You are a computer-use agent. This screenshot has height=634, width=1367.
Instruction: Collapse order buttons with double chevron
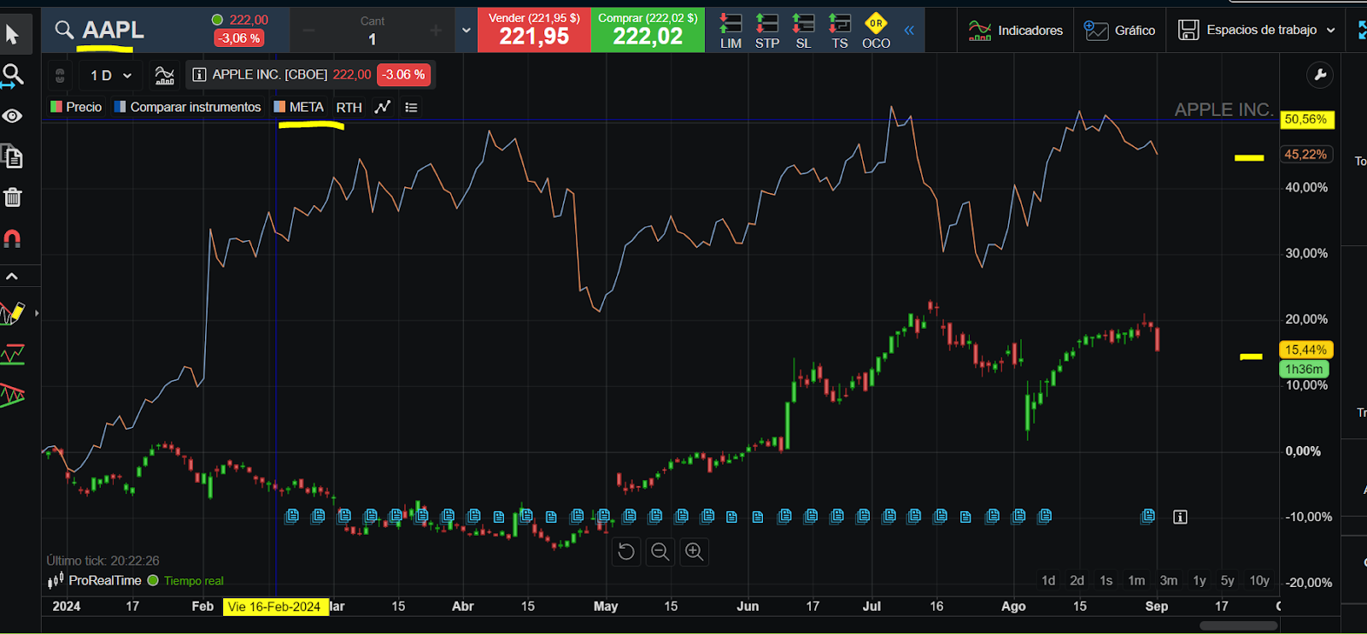coord(909,31)
